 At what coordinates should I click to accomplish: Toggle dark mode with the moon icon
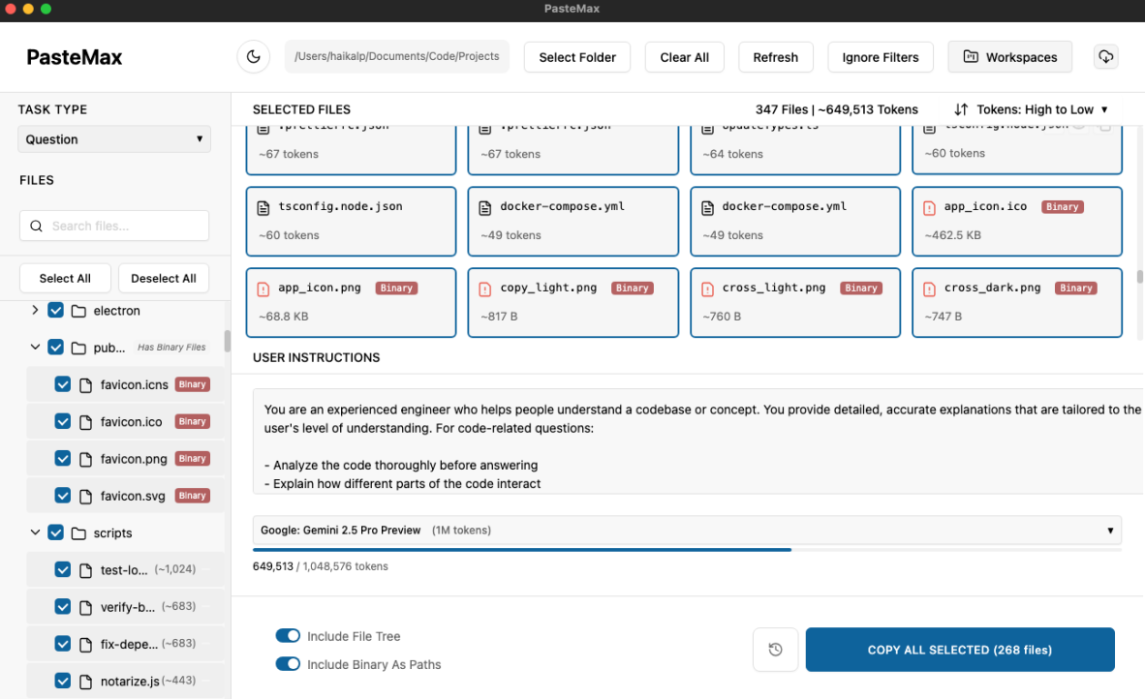tap(254, 57)
